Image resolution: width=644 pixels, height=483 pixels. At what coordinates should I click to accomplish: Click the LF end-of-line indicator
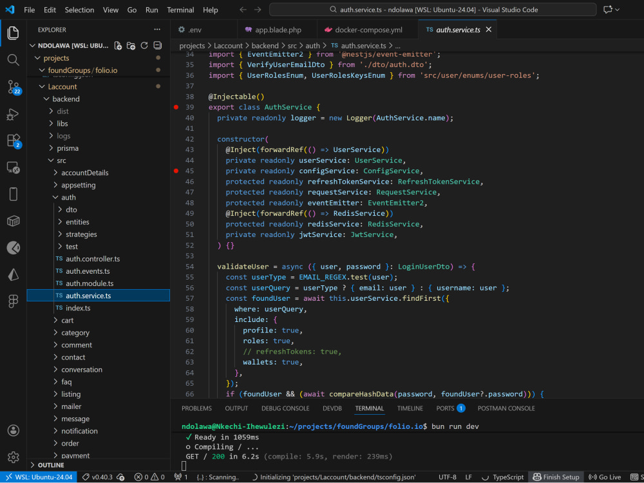[x=468, y=477]
